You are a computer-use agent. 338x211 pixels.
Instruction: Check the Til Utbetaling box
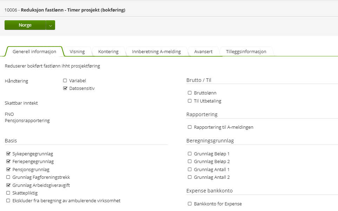[x=190, y=101]
